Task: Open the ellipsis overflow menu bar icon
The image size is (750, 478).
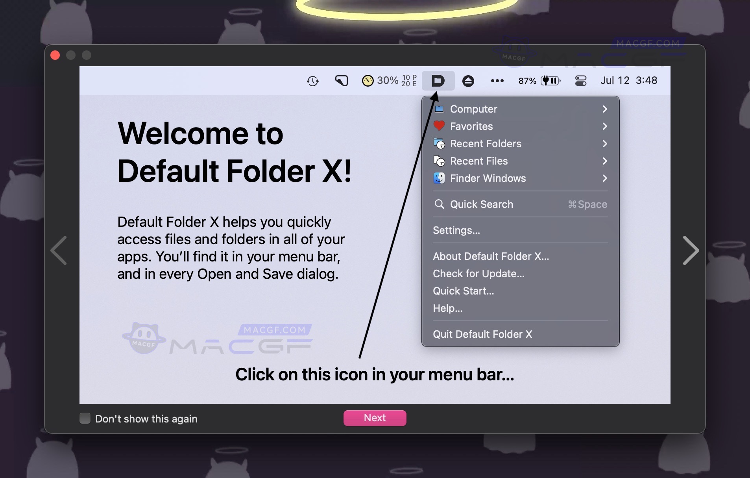Action: click(497, 80)
